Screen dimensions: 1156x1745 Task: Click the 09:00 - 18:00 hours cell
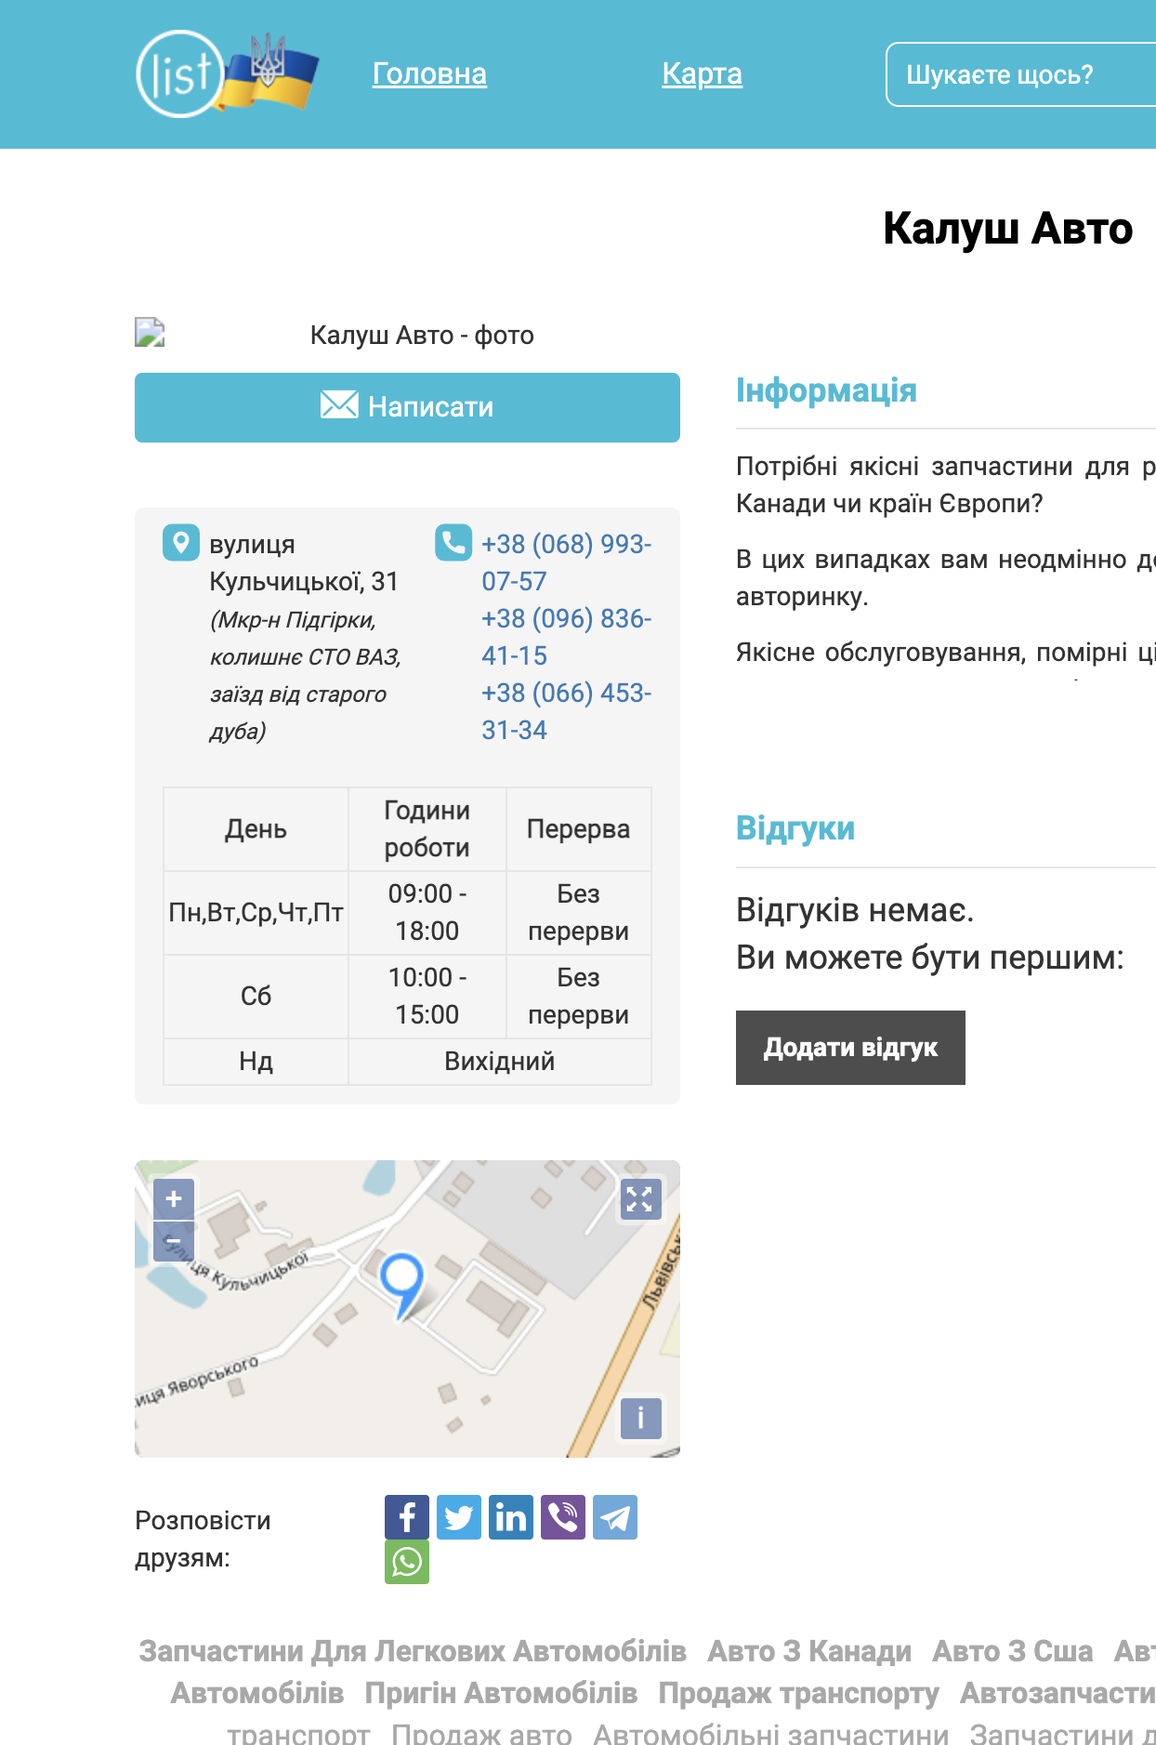[x=427, y=913]
